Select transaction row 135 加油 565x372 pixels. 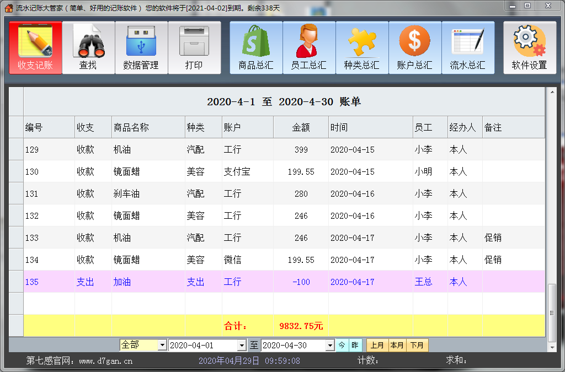[221, 282]
